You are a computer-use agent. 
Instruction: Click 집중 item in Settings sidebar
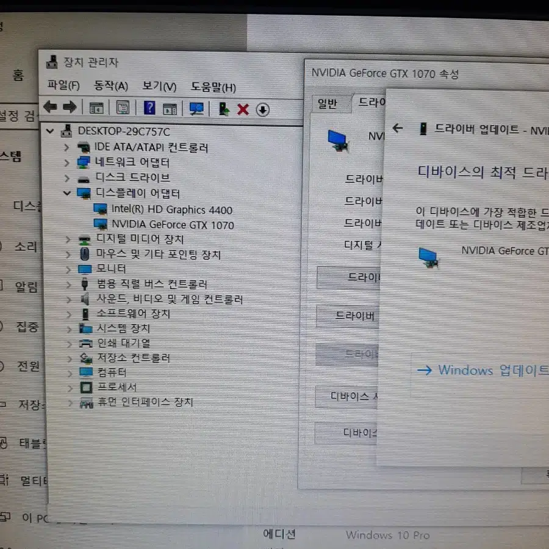tap(27, 327)
